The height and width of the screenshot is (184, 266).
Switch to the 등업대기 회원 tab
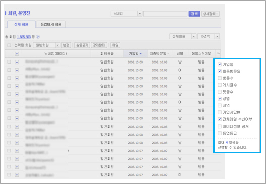[51, 24]
